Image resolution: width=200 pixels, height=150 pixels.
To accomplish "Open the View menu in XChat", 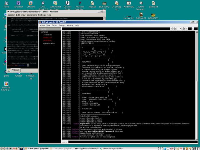I will tap(48, 25).
